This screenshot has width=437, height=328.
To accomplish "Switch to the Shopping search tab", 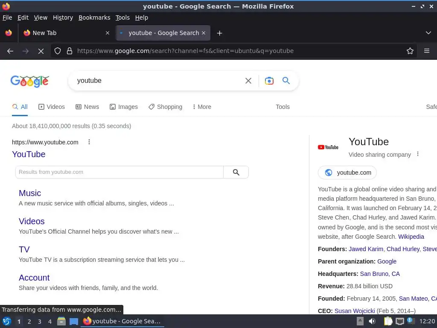I will pos(165,107).
